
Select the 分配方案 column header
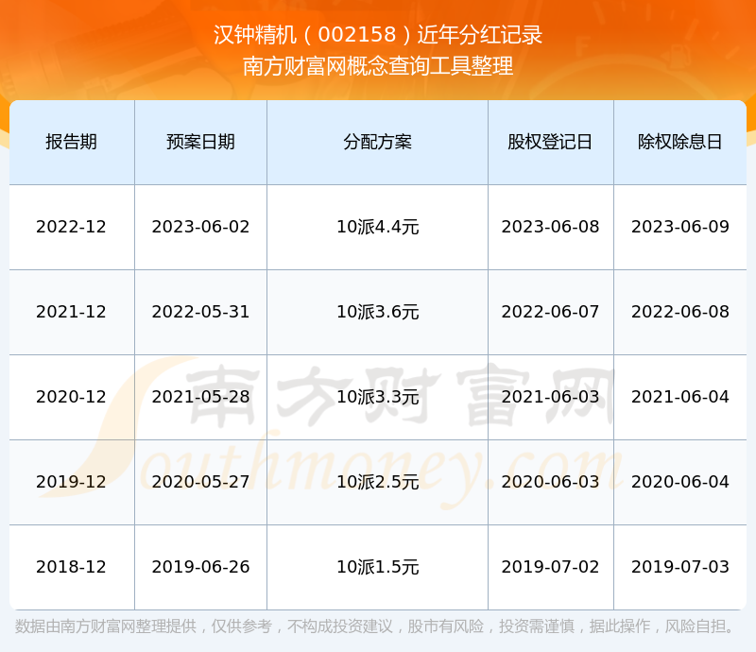[x=377, y=142]
